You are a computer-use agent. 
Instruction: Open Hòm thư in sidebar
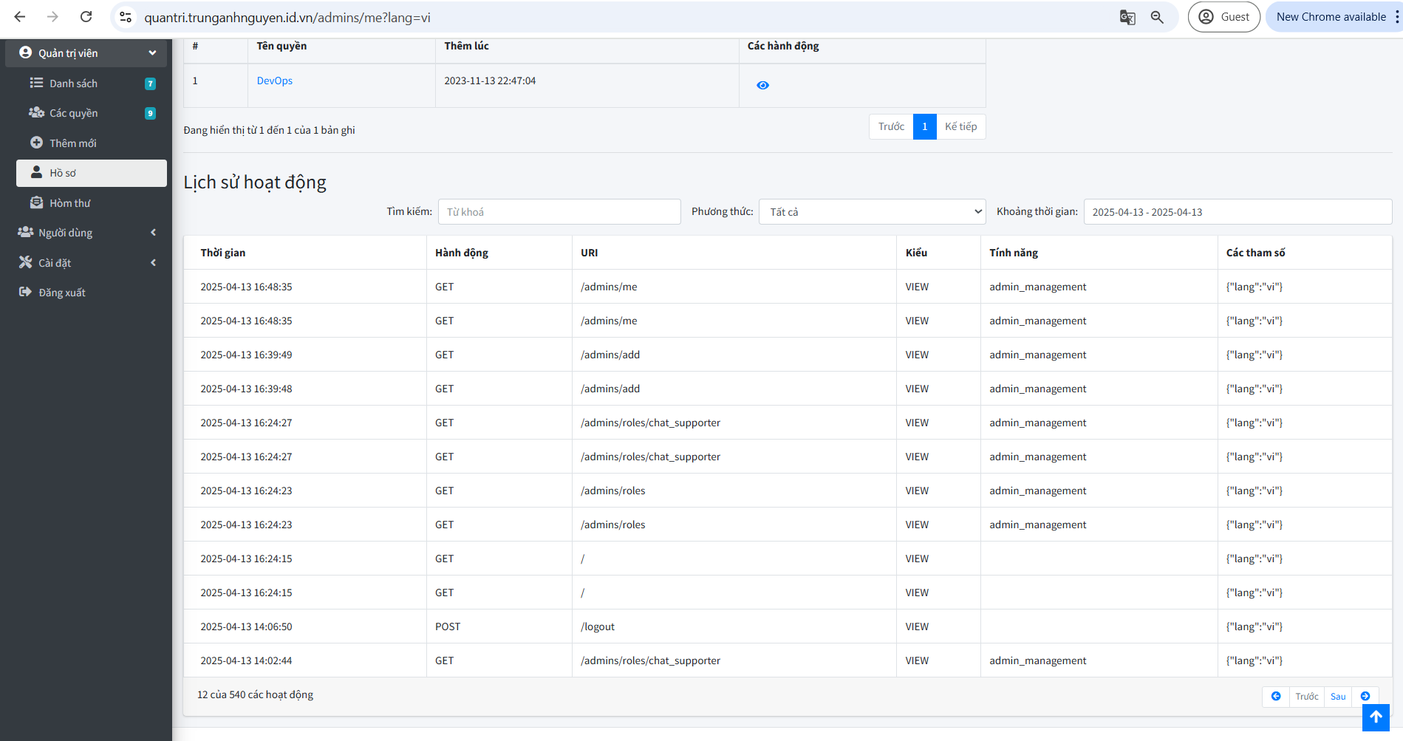[91, 203]
